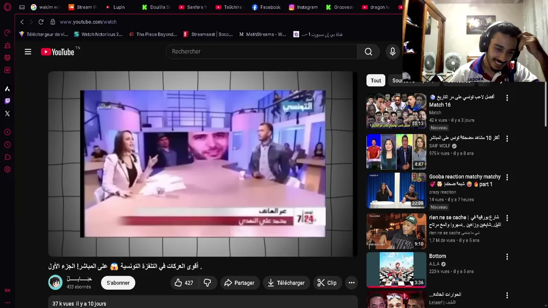Viewport: 548px width, 308px height.
Task: Click the Partager share button
Action: coord(239,283)
